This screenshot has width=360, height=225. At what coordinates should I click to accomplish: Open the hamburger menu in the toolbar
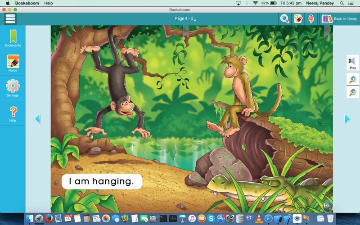pyautogui.click(x=10, y=19)
